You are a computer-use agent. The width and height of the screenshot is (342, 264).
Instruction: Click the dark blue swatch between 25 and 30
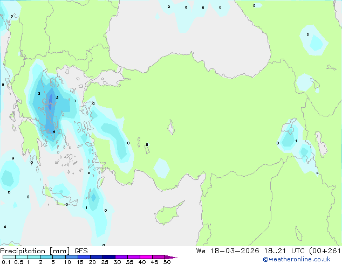click(109, 257)
